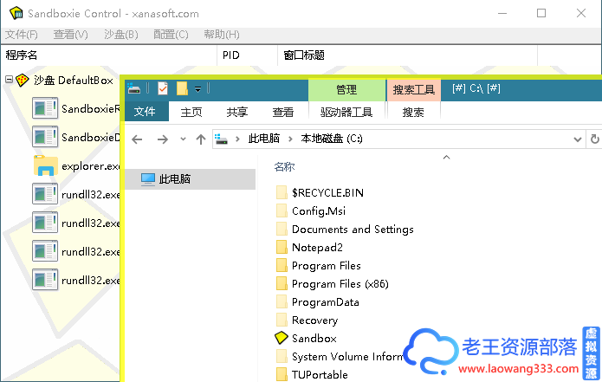Expand the address bar history dropdown
Screen dimensions: 602x382
coord(578,139)
